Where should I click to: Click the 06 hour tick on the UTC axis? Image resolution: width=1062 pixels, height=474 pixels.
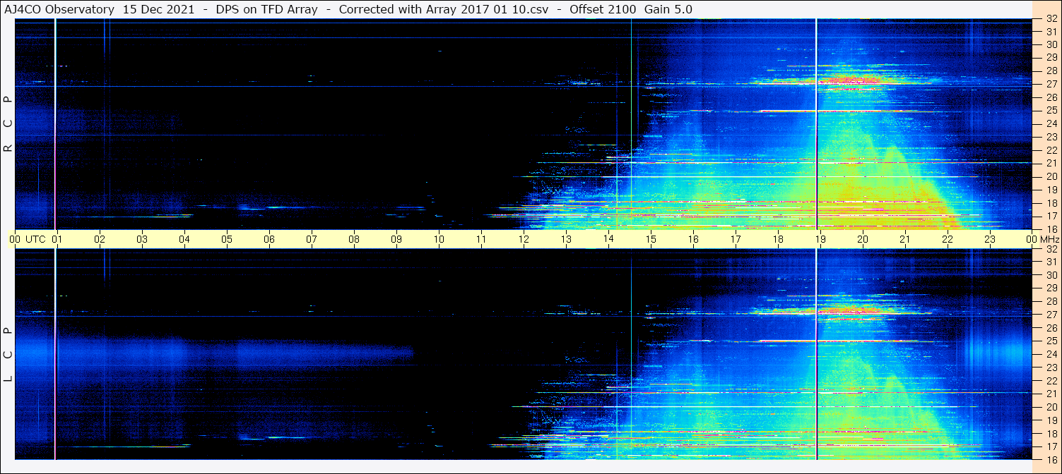[x=269, y=239]
